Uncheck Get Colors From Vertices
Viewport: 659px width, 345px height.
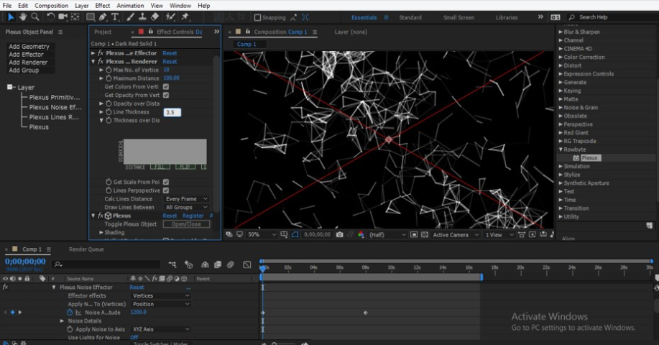pyautogui.click(x=166, y=86)
